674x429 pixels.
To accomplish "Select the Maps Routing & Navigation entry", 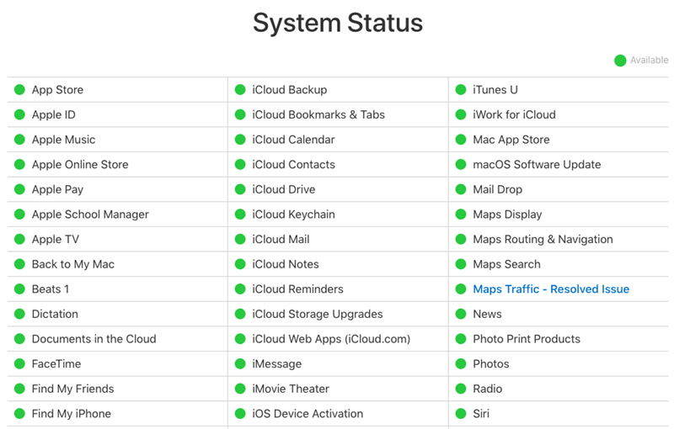I will coord(543,240).
